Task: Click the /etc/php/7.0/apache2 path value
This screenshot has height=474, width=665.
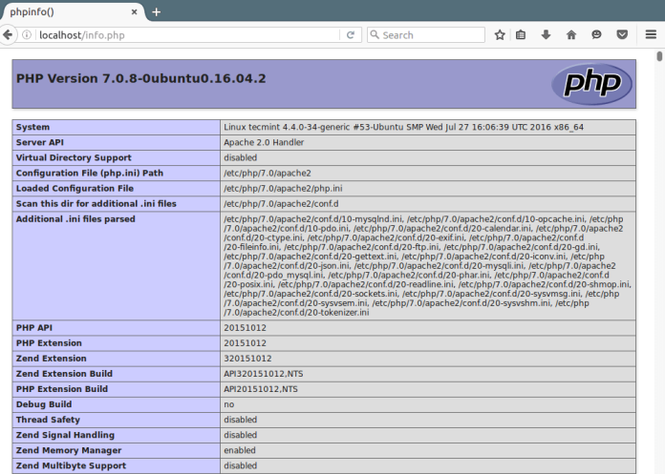Action: [x=268, y=173]
